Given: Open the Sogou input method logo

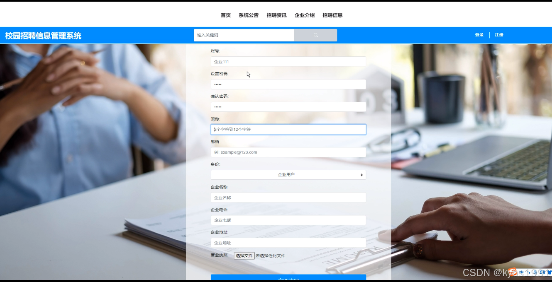Looking at the screenshot, I should coord(513,272).
